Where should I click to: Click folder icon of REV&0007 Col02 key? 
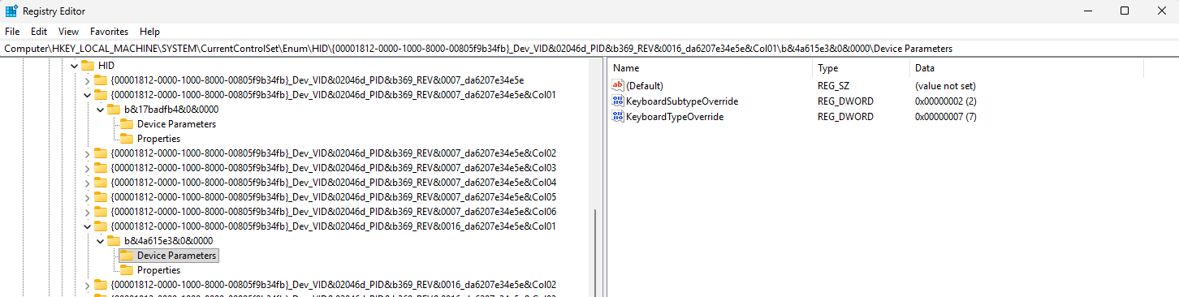click(x=101, y=153)
